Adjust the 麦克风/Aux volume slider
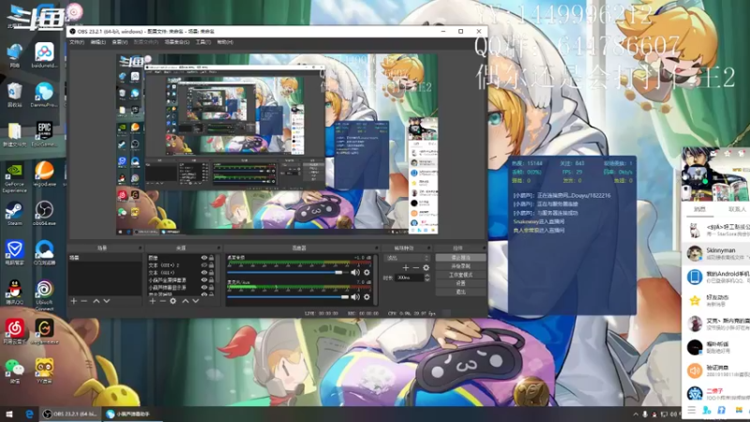750x422 pixels. point(288,297)
